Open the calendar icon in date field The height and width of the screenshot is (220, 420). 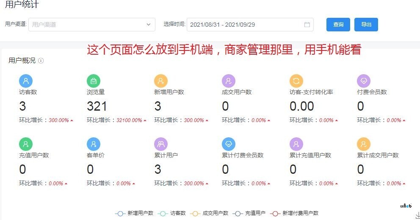(307, 25)
